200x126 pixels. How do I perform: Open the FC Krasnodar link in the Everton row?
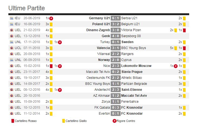[132, 114]
